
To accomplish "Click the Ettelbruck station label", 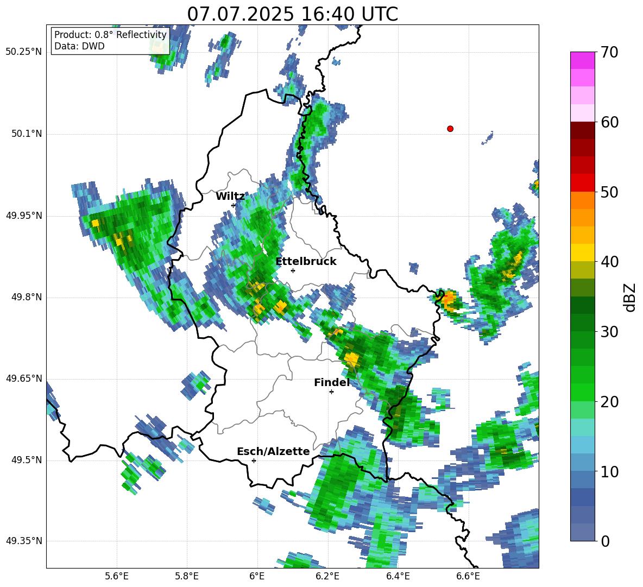I will pyautogui.click(x=306, y=262).
